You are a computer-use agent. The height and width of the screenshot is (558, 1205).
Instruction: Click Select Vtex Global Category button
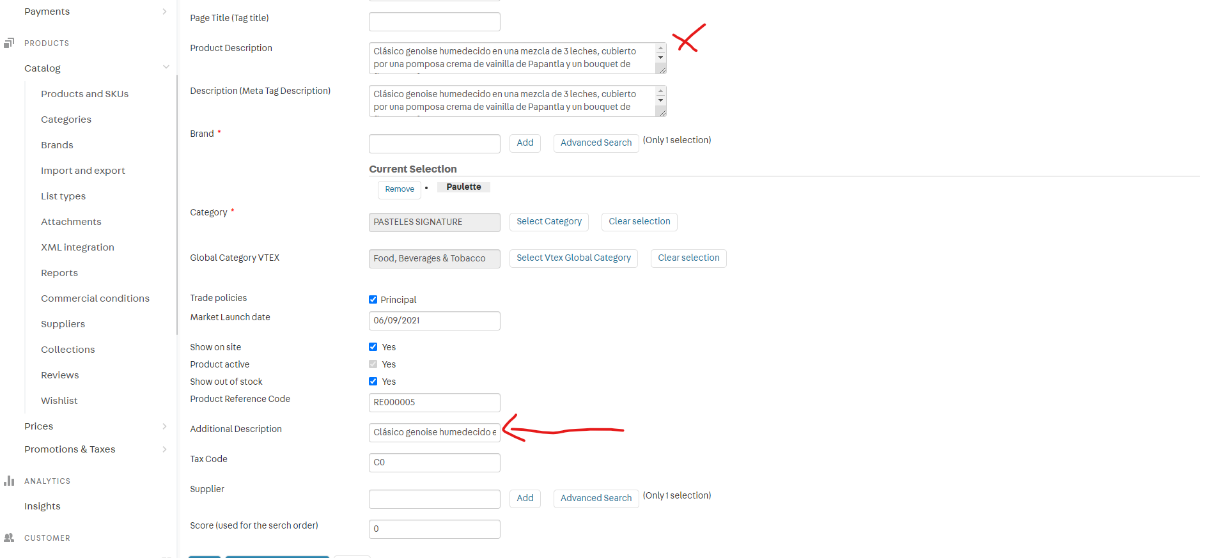point(573,258)
